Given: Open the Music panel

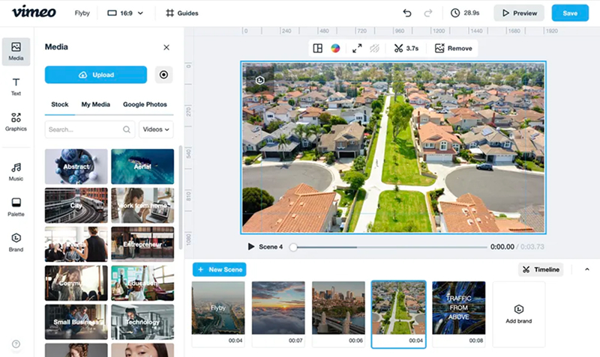Looking at the screenshot, I should coord(16,171).
